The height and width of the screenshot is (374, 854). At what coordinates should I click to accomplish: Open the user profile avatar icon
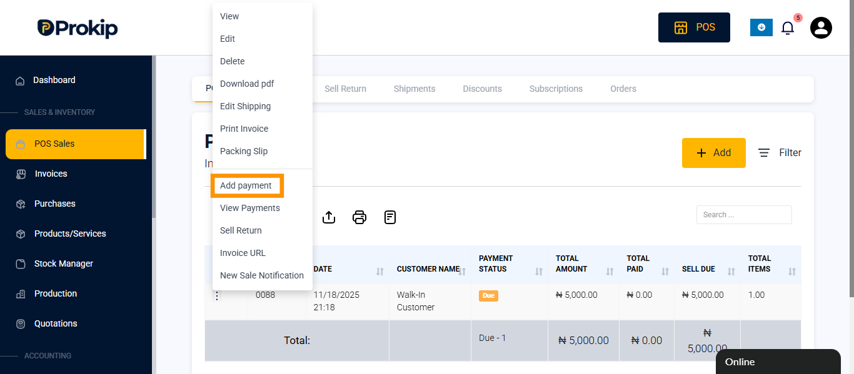[x=821, y=27]
